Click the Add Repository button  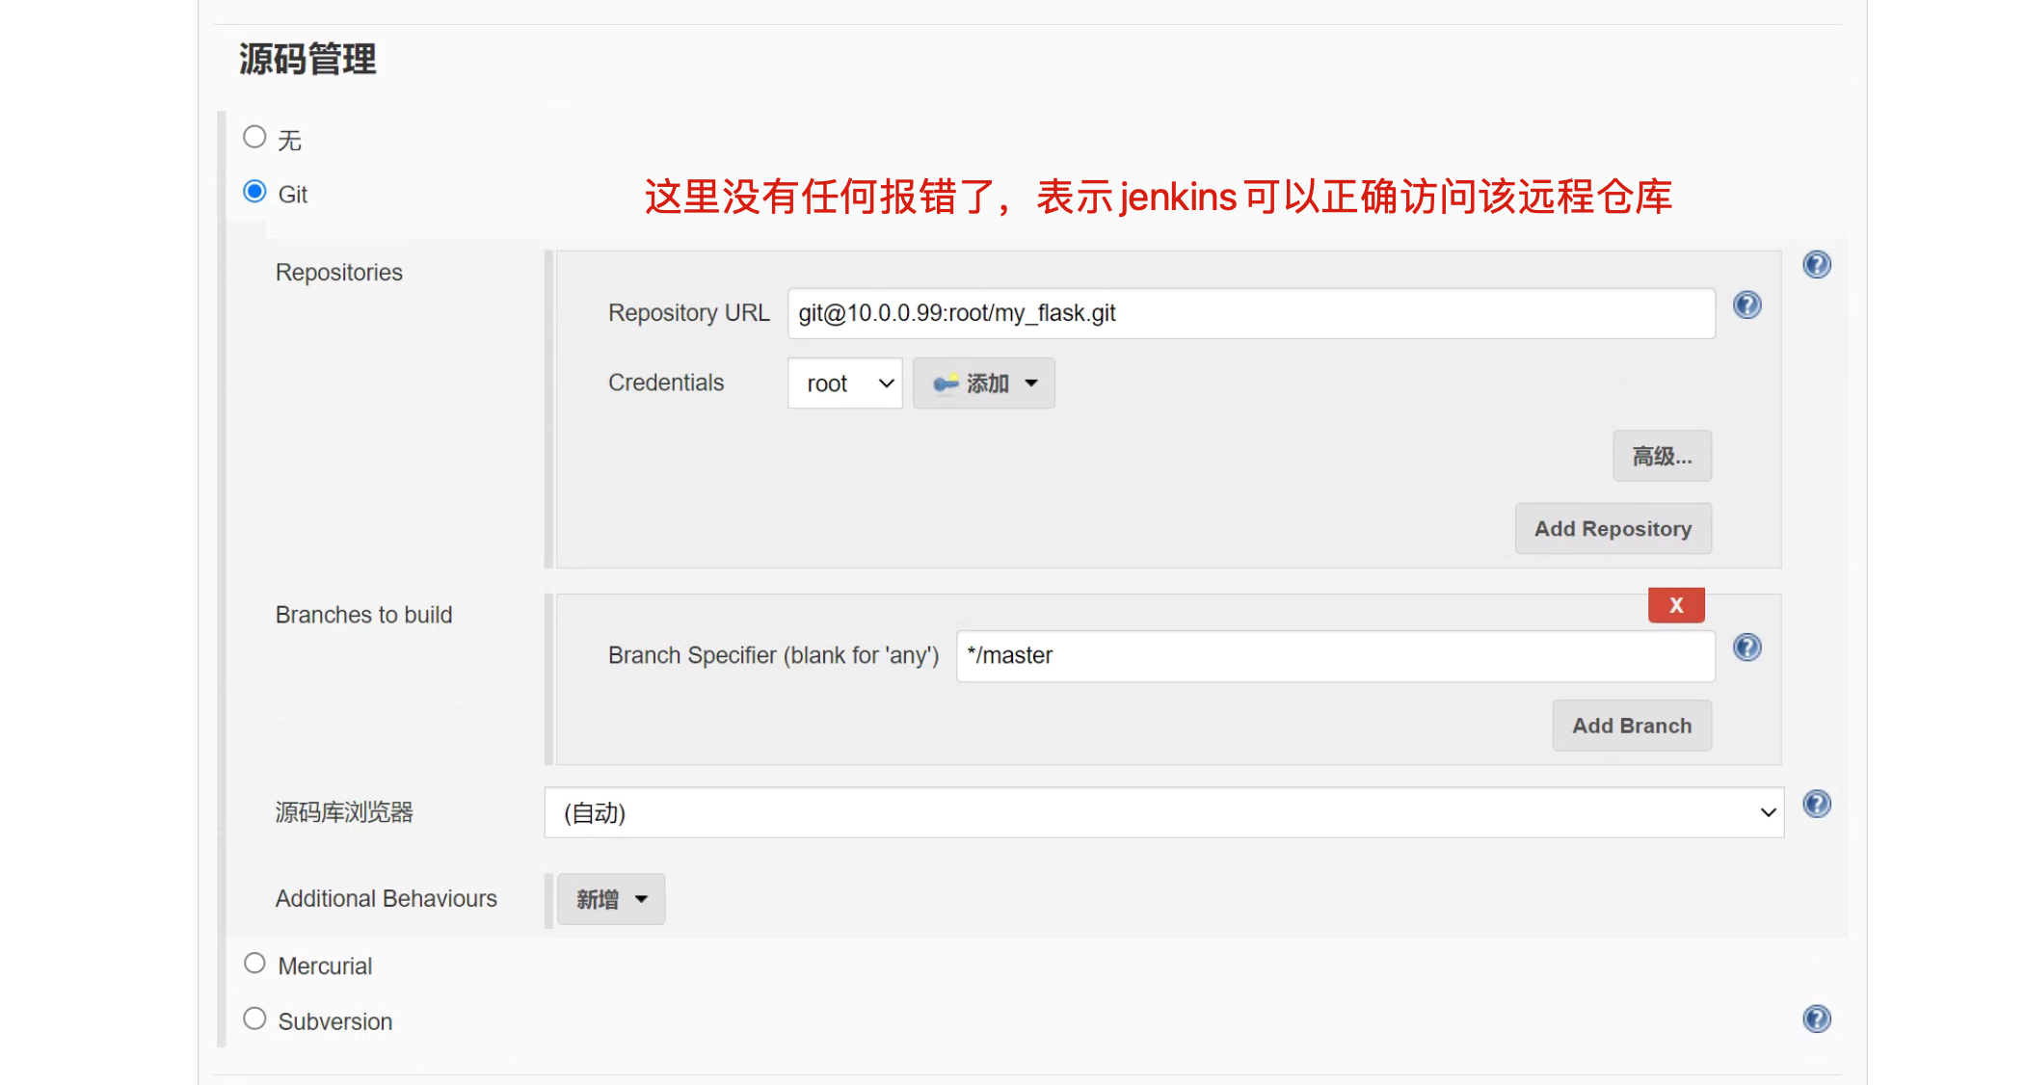pyautogui.click(x=1613, y=529)
